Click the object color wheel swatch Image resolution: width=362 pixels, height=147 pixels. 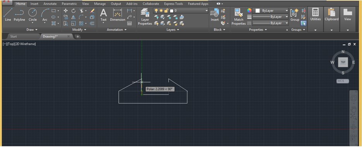point(249,10)
